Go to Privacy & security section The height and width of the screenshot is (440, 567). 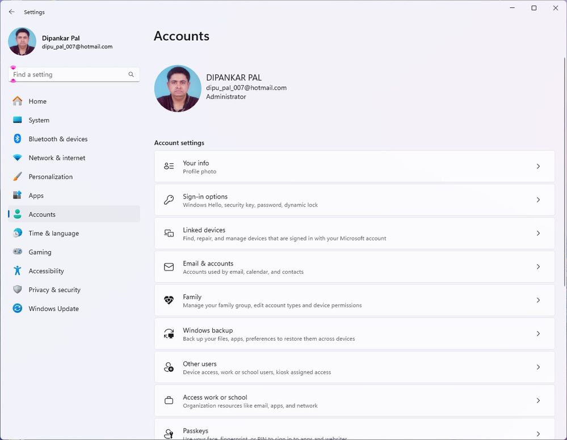[x=54, y=290]
